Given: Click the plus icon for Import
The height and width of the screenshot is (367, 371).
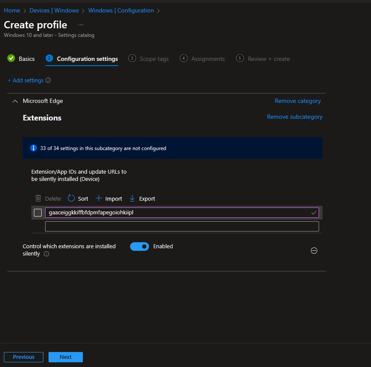Looking at the screenshot, I should (99, 198).
